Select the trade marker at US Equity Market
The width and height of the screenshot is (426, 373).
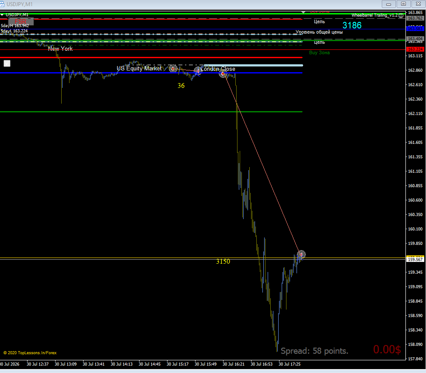(x=173, y=69)
